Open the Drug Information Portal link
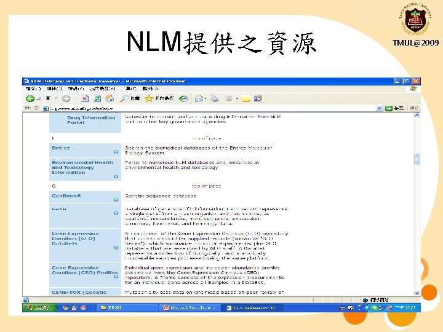Screen dimensions: 443x332 (x=91, y=120)
